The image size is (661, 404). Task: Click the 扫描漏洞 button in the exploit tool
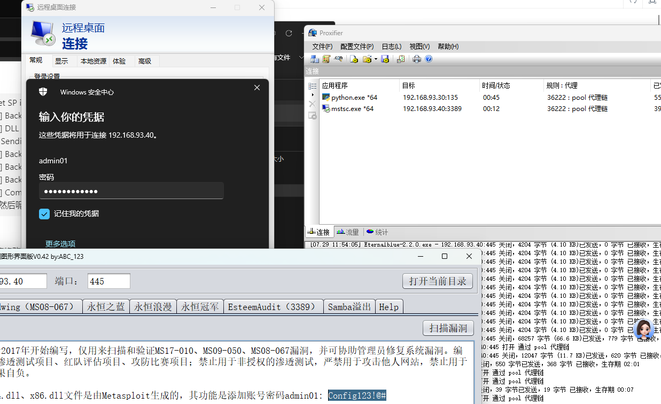pos(448,328)
